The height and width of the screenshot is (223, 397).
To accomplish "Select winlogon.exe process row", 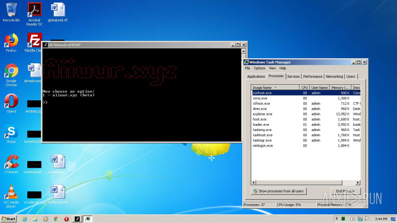I will 306,146.
